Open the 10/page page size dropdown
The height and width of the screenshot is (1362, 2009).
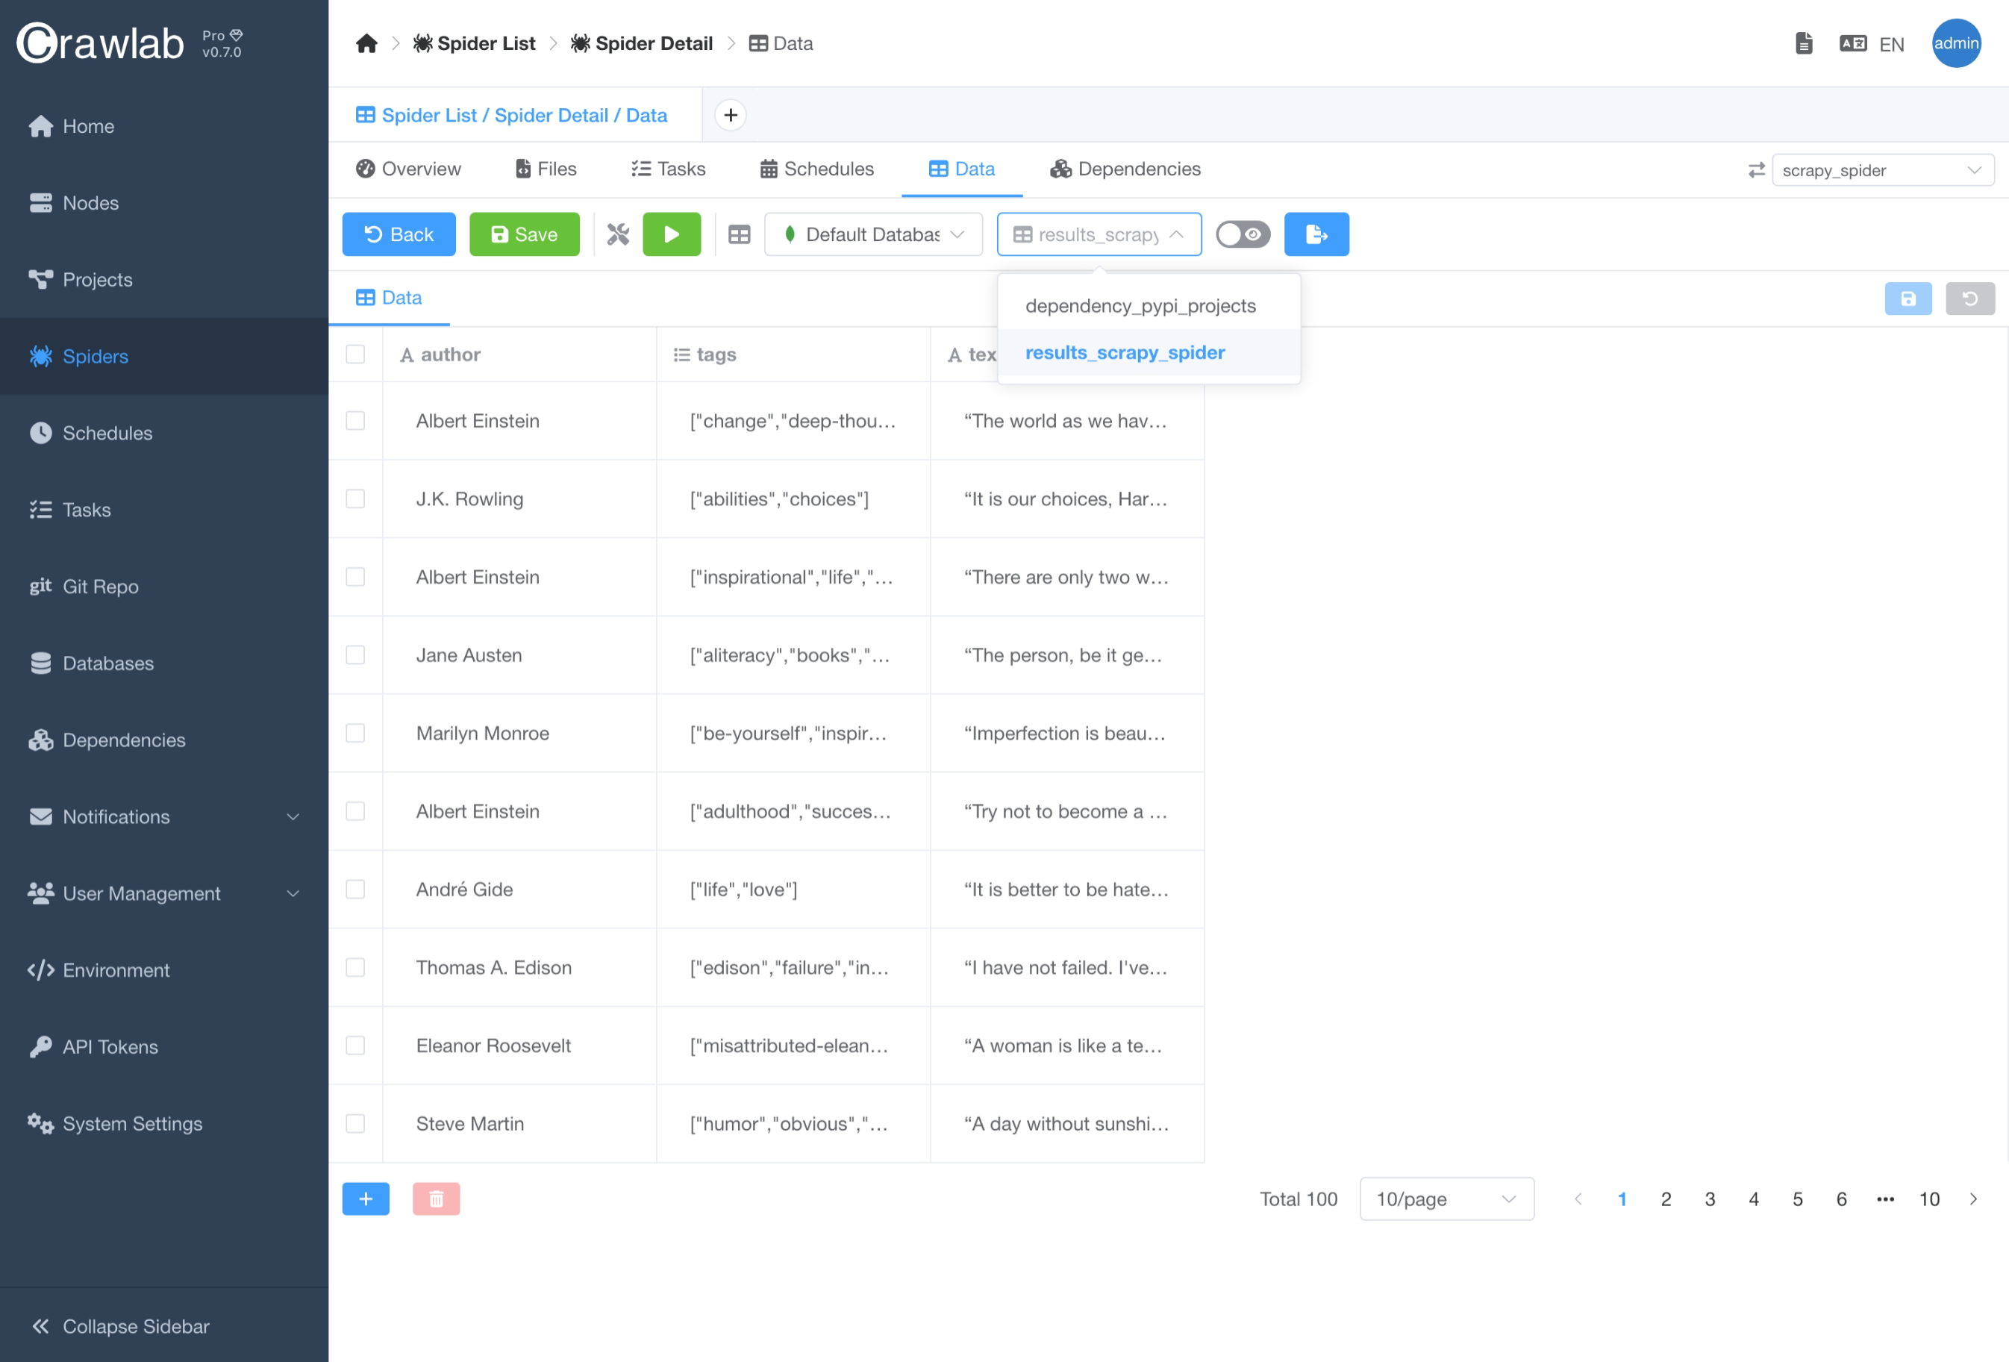[x=1446, y=1199]
